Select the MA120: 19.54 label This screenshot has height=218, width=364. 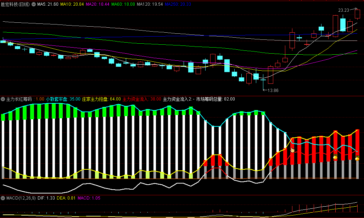(150, 4)
